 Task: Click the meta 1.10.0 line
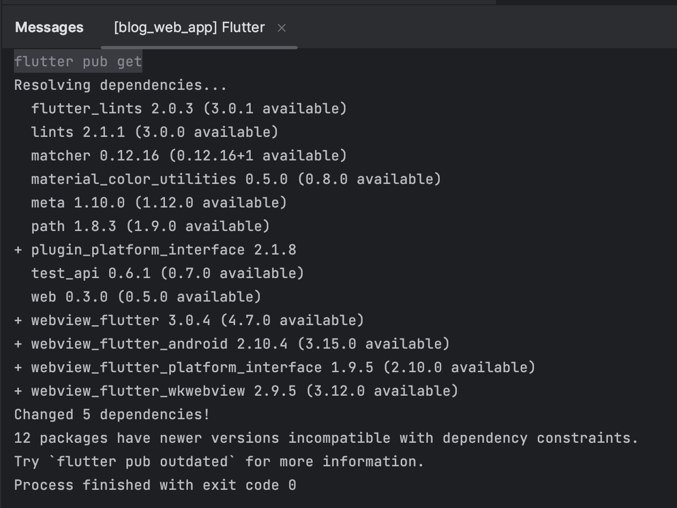(x=159, y=203)
